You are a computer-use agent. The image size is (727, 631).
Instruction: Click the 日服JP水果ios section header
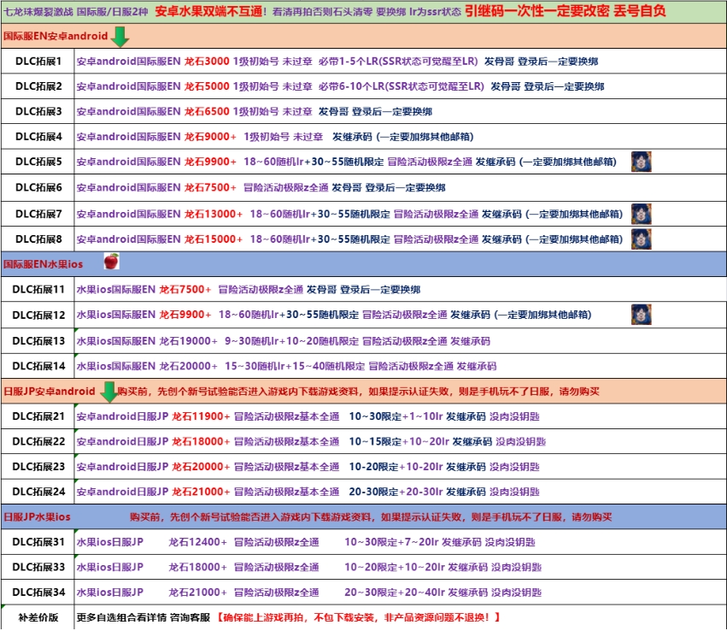pyautogui.click(x=37, y=517)
